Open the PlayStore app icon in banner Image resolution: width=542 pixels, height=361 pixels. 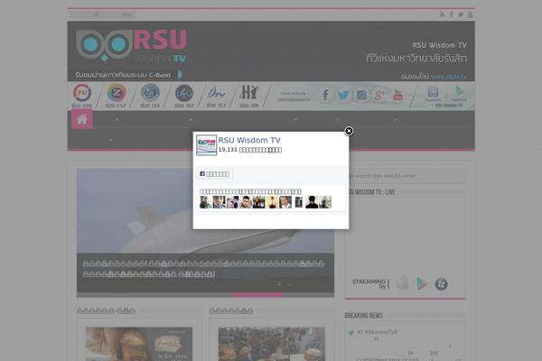pos(433,94)
